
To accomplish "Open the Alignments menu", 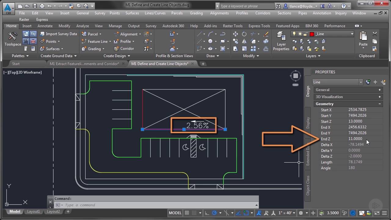I will (219, 13).
